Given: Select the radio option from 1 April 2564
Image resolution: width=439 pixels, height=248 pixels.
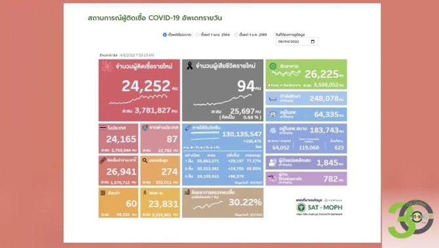Looking at the screenshot, I should coord(197,35).
